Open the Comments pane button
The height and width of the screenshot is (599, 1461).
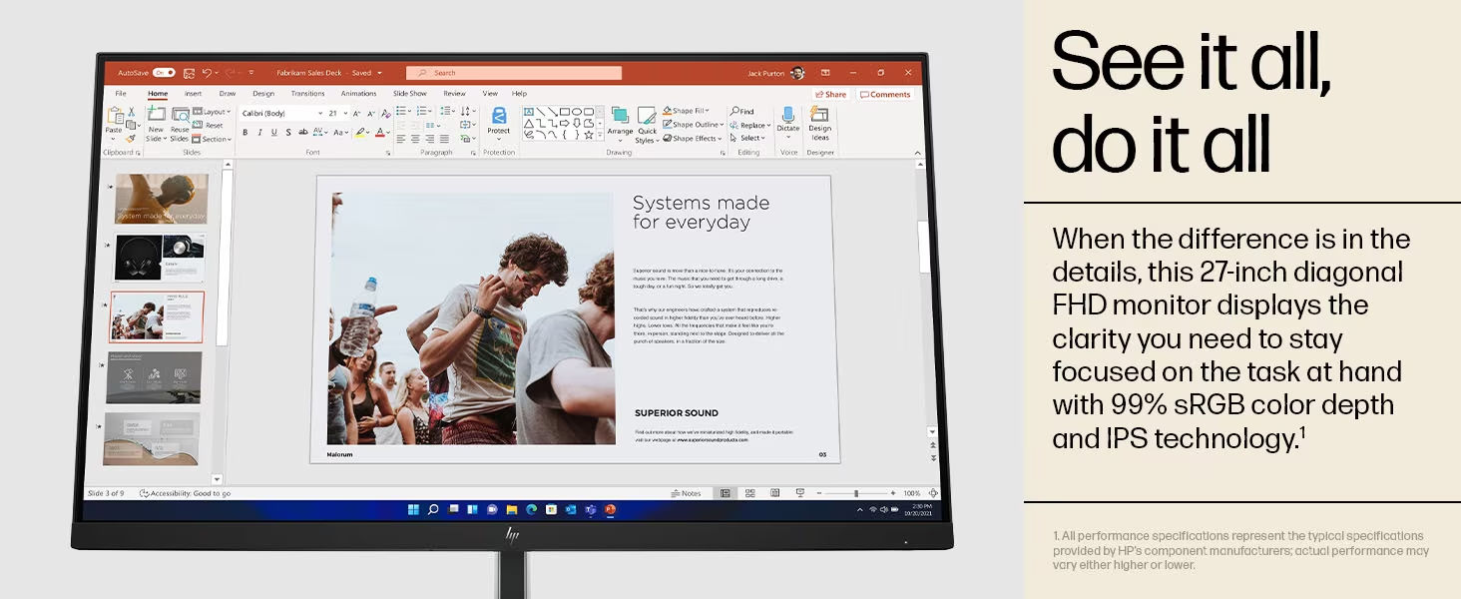[x=886, y=95]
